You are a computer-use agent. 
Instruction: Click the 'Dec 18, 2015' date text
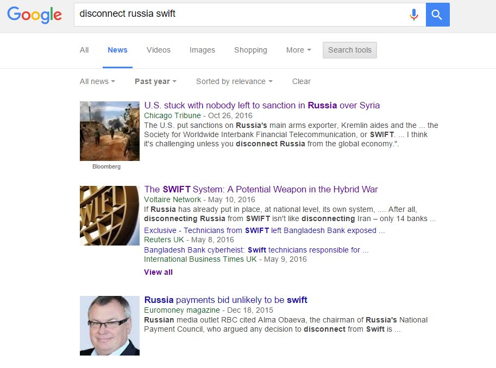pos(250,310)
